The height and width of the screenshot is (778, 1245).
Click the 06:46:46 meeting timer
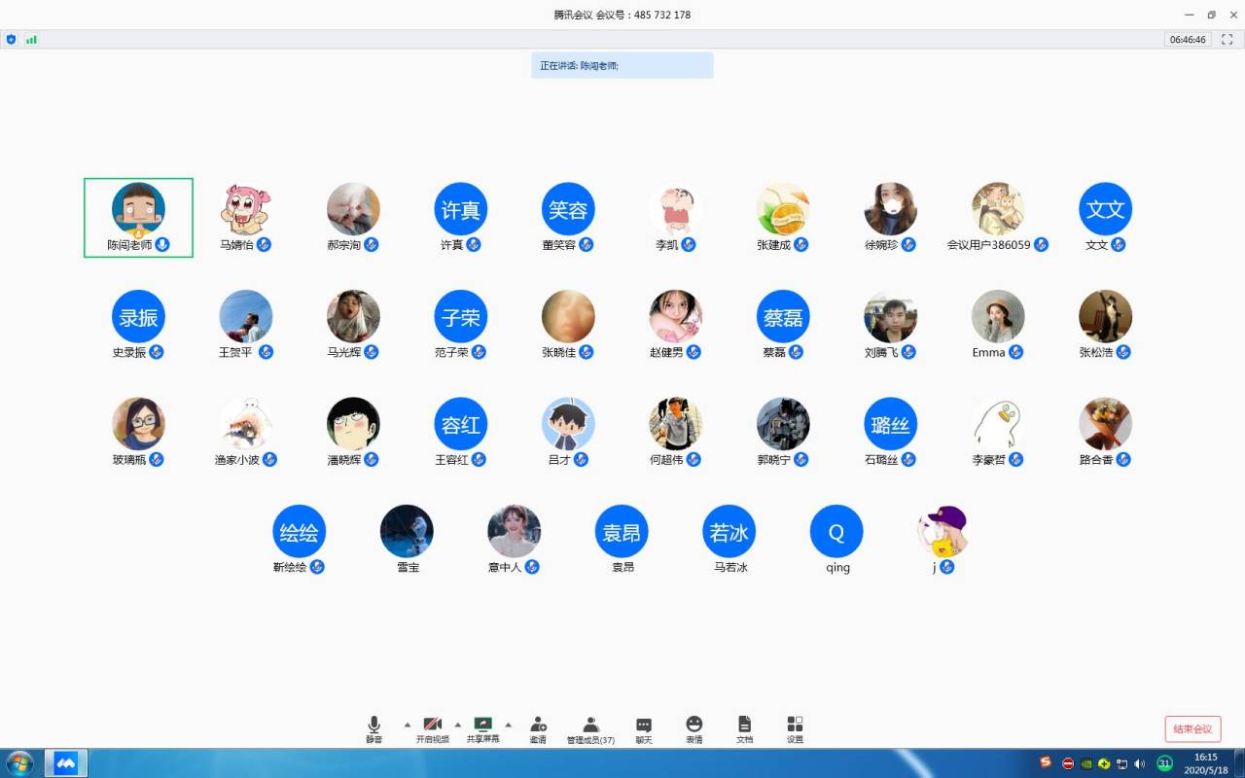tap(1188, 40)
